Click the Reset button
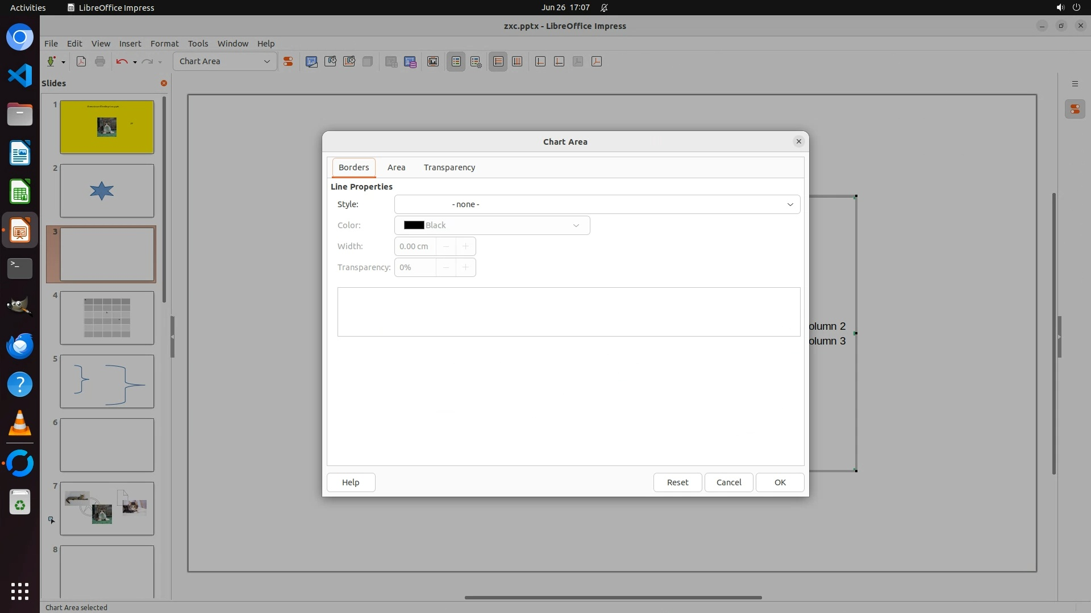The height and width of the screenshot is (613, 1091). tap(677, 482)
